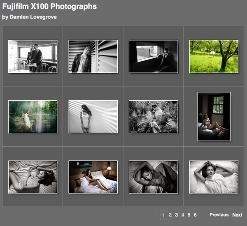Viewport: 247px width, 226px height.
Task: Click the Previous page link
Action: [x=219, y=215]
